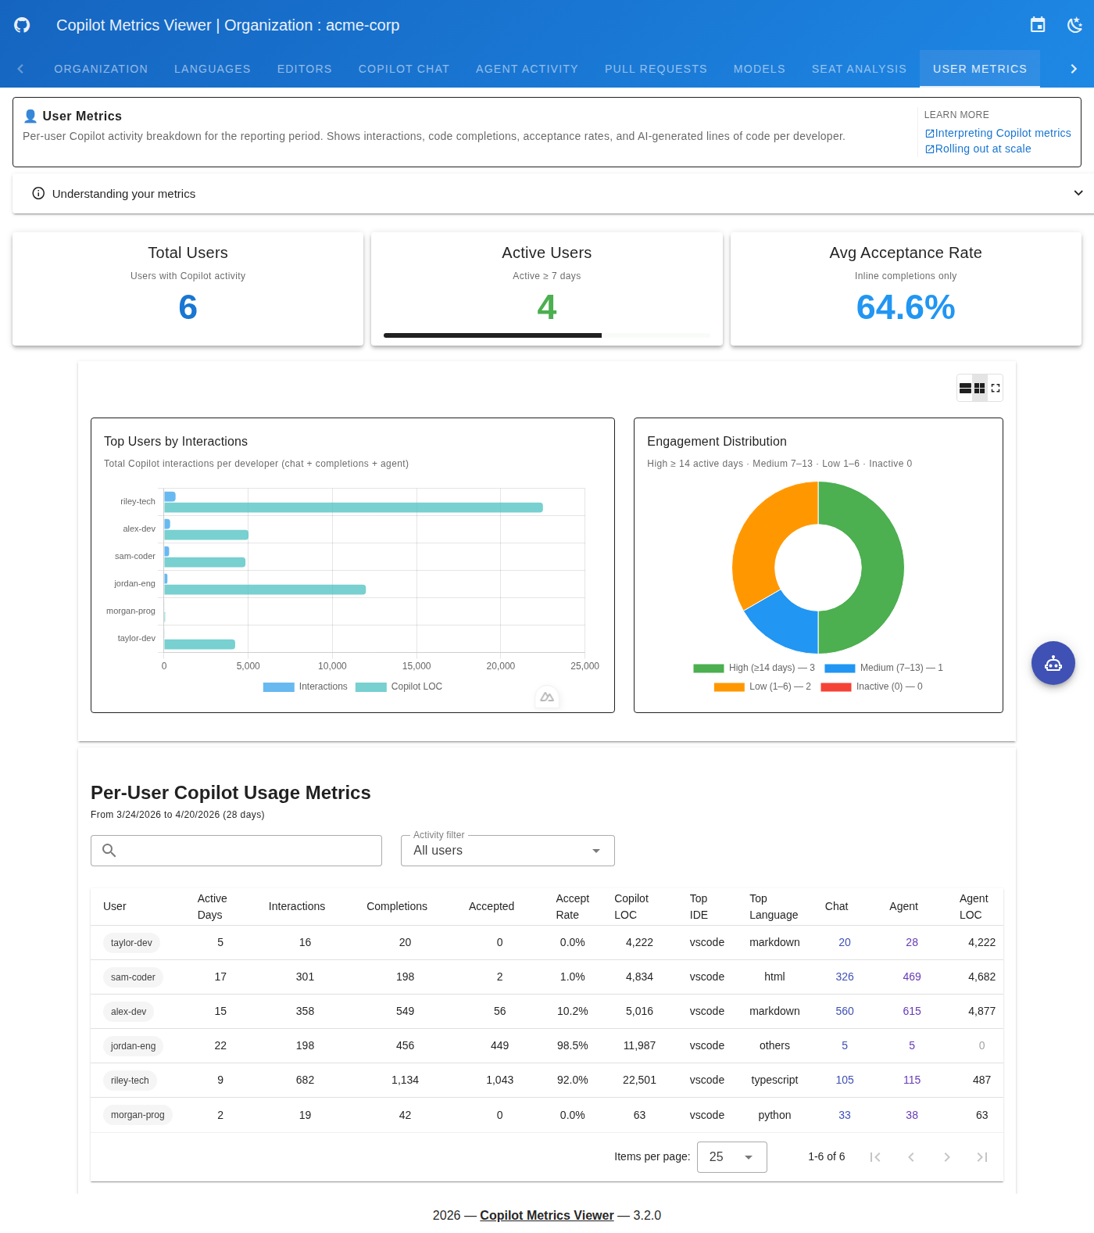Click the Total Users card value 6
Viewport: 1094px width, 1233px height.
tap(188, 307)
